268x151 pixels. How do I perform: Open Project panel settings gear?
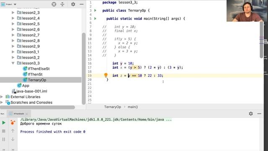click(73, 4)
